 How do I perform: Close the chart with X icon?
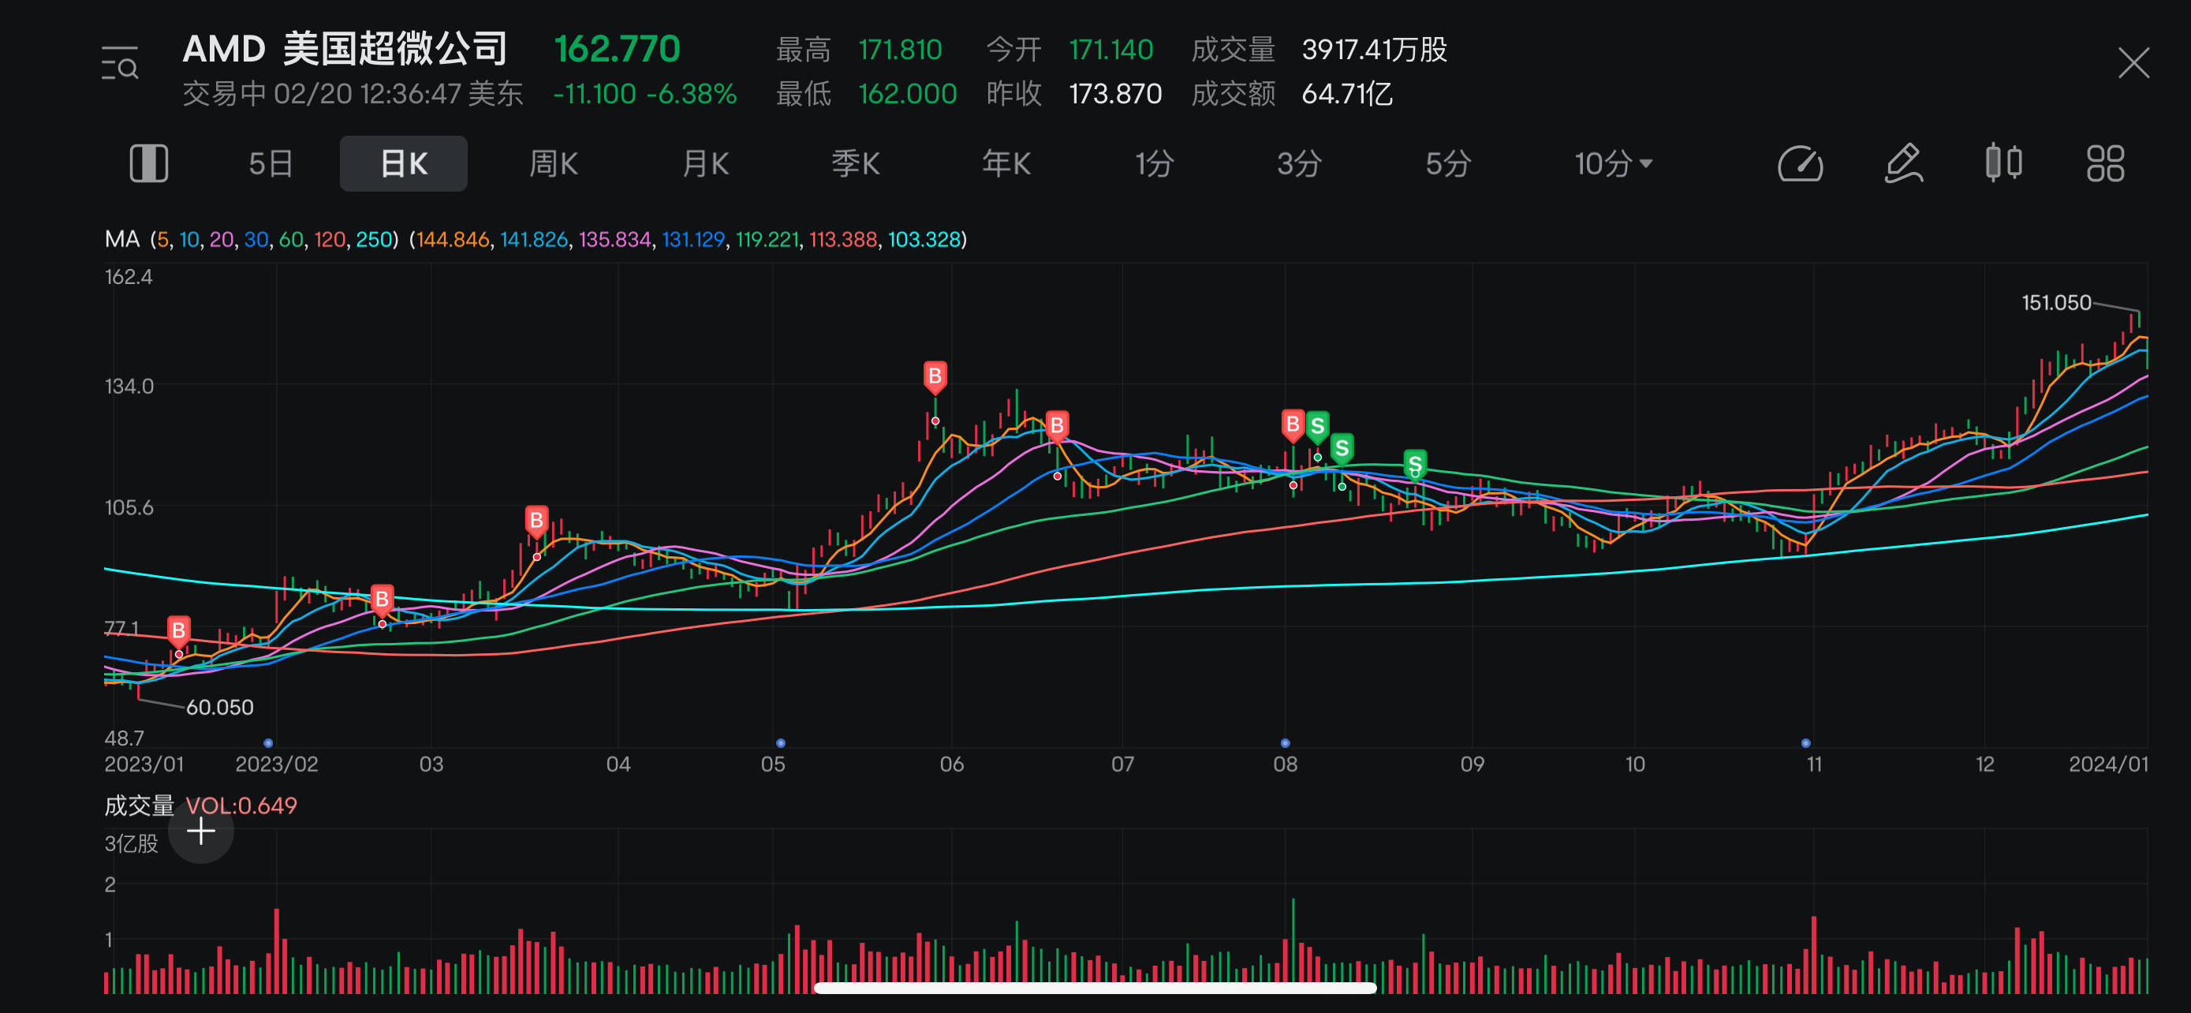[2133, 63]
